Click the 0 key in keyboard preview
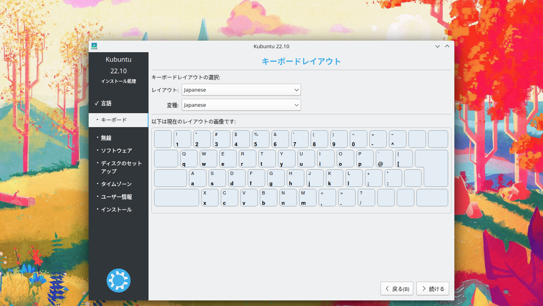543x306 pixels. click(x=359, y=139)
